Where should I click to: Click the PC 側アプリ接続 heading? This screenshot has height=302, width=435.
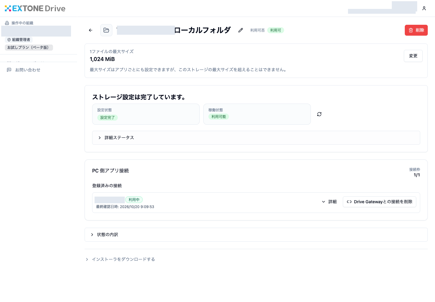click(x=111, y=171)
